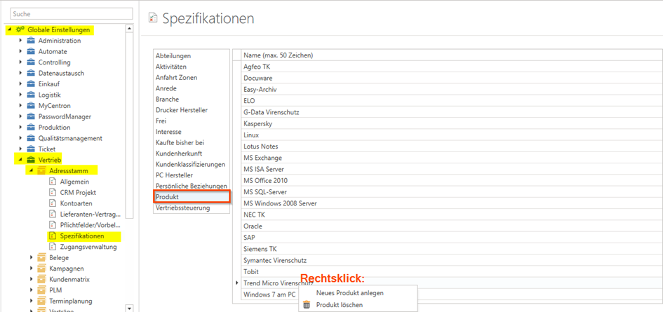The image size is (663, 312).
Task: Select Vertriebssteuerung in the specification list
Action: pos(182,208)
